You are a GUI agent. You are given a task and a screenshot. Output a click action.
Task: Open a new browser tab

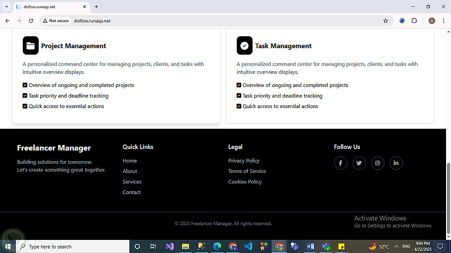coord(97,7)
